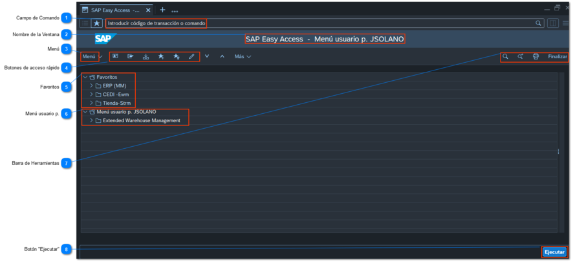Screen dimensions: 573x262
Task: Click the star favorites icon beside command field
Action: [x=97, y=23]
